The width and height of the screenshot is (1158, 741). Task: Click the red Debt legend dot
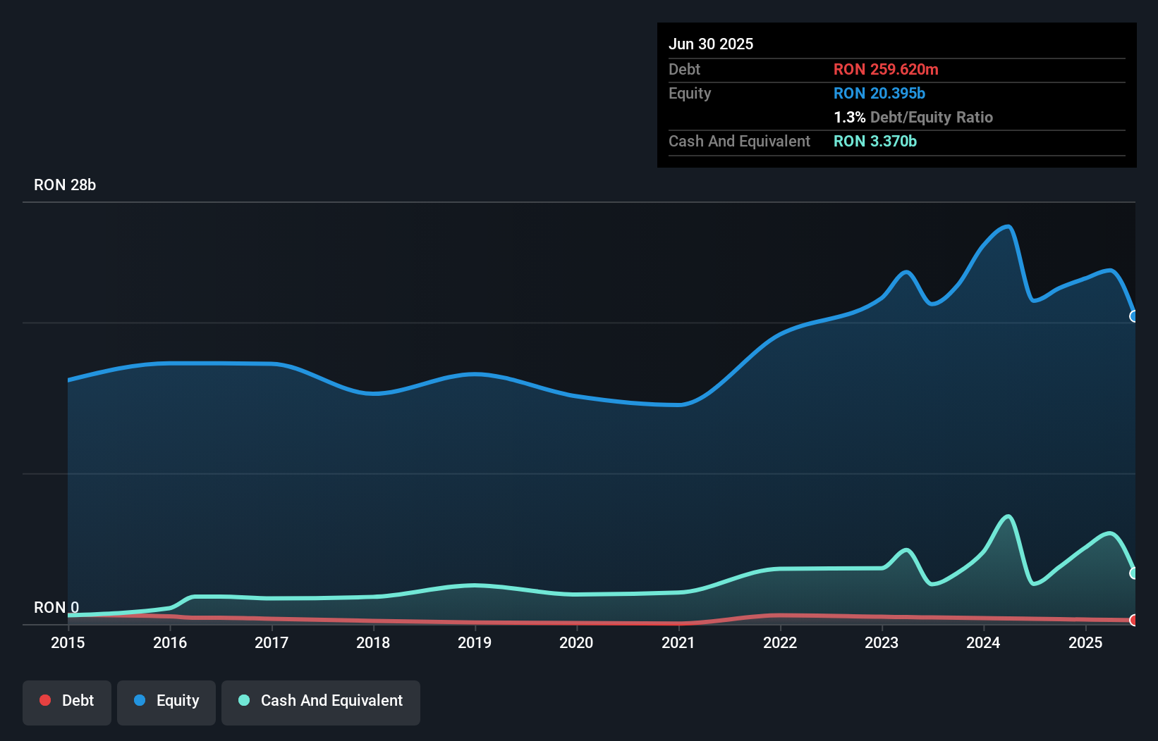click(x=45, y=700)
